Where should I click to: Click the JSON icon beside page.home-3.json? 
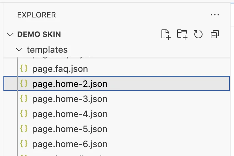pyautogui.click(x=24, y=99)
